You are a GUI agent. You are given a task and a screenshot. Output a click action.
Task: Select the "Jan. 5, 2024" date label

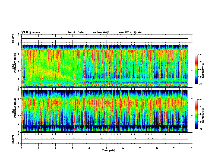coord(76,33)
